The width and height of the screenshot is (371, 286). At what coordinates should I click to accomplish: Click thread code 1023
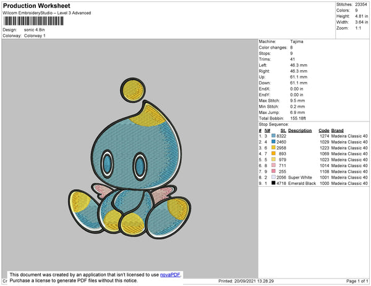[325, 160]
